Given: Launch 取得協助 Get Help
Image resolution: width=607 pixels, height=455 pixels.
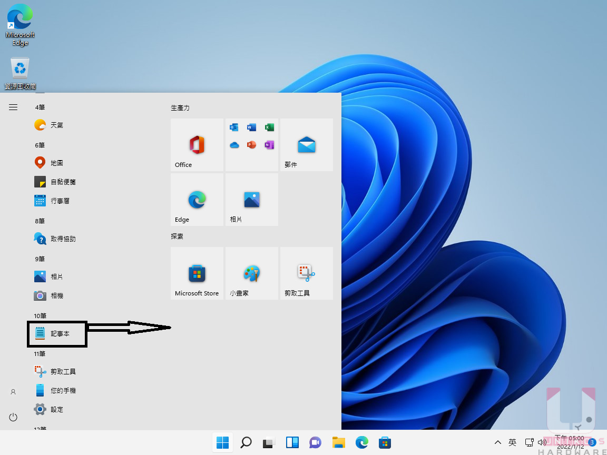Looking at the screenshot, I should point(55,239).
